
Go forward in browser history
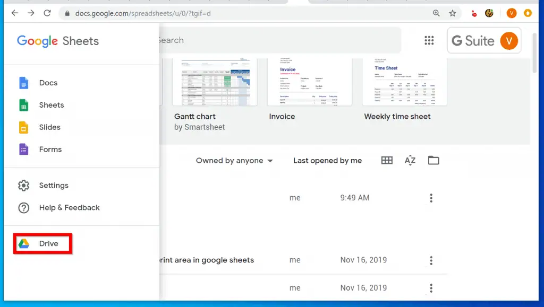[x=31, y=13]
